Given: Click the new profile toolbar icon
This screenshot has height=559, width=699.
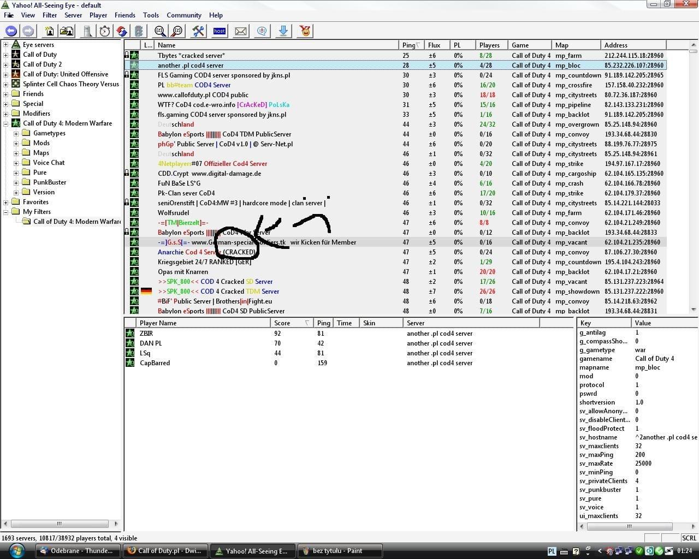Looking at the screenshot, I should (50, 31).
